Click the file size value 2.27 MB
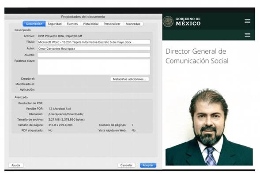 pos(67,119)
